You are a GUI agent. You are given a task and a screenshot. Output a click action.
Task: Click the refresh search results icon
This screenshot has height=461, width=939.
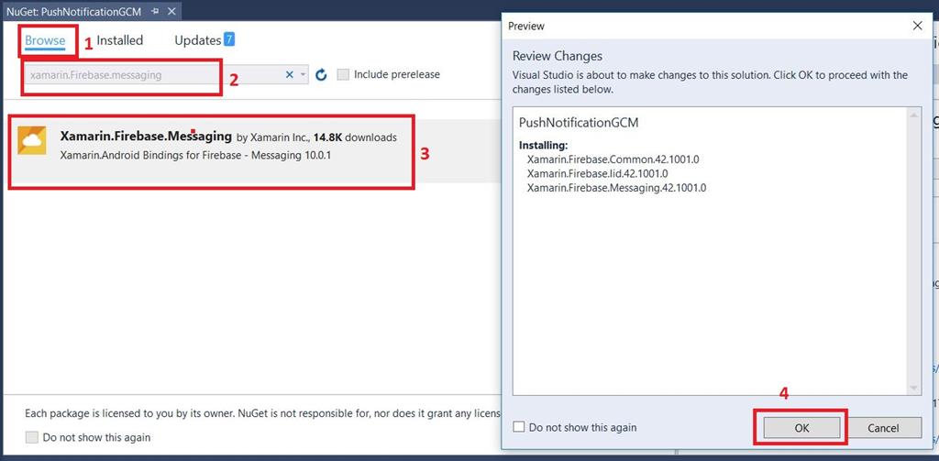coord(321,75)
